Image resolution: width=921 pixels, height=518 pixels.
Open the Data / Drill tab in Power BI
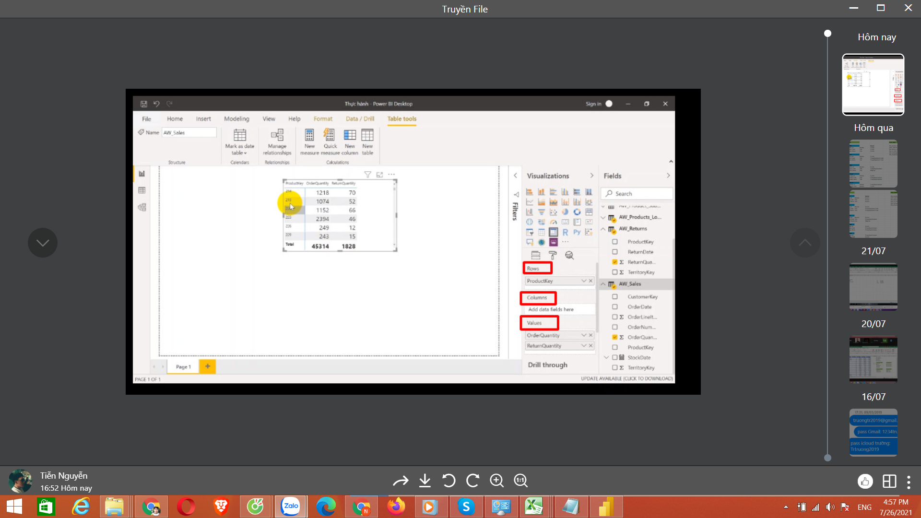360,118
